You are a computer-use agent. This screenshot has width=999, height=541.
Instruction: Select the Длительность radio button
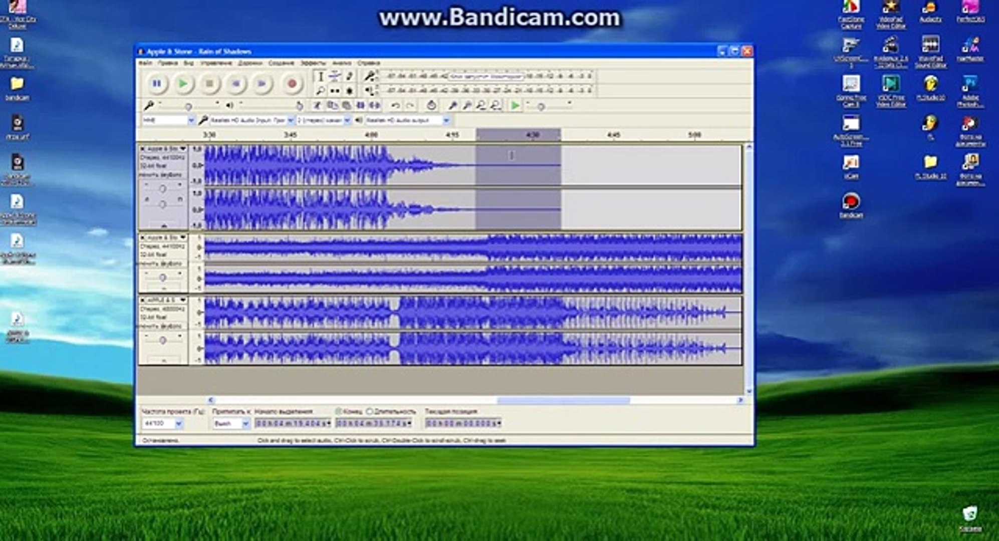370,412
